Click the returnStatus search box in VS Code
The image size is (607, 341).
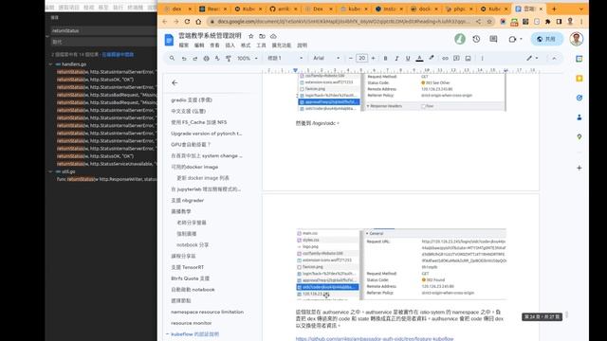point(103,30)
